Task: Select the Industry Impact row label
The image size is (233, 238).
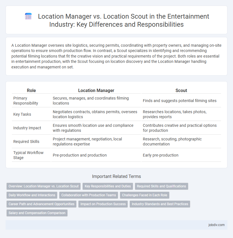Action: click(x=31, y=128)
